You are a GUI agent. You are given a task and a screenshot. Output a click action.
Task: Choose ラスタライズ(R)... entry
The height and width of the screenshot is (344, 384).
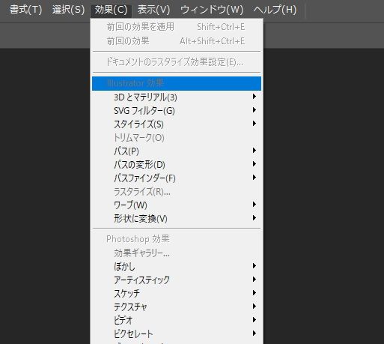[x=177, y=192]
